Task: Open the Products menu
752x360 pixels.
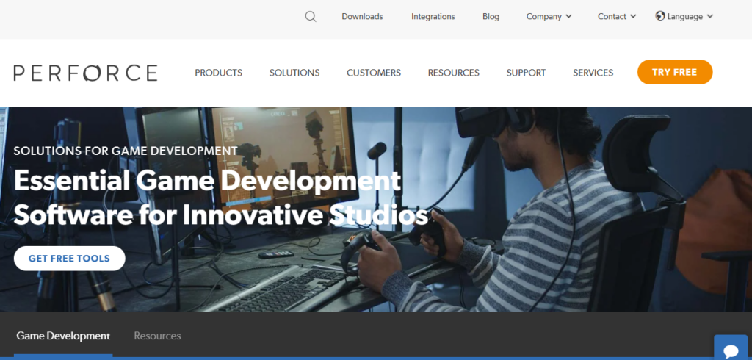Action: (218, 73)
